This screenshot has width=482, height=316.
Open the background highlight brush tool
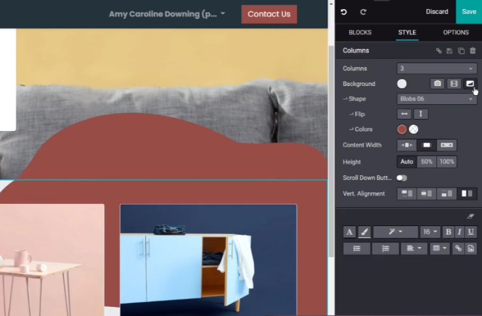[364, 232]
